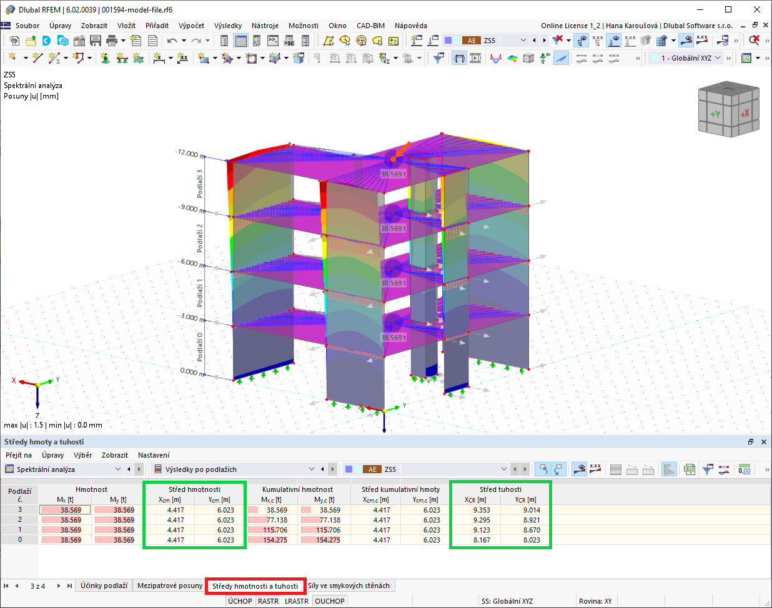Image resolution: width=772 pixels, height=608 pixels.
Task: Click the result diagram curve icon
Action: [496, 58]
